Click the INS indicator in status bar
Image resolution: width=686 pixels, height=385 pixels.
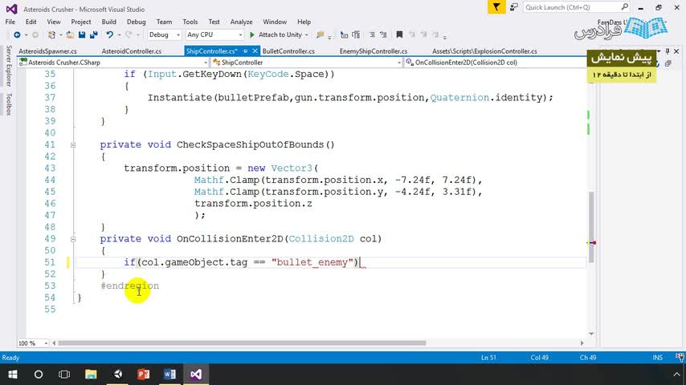(658, 358)
